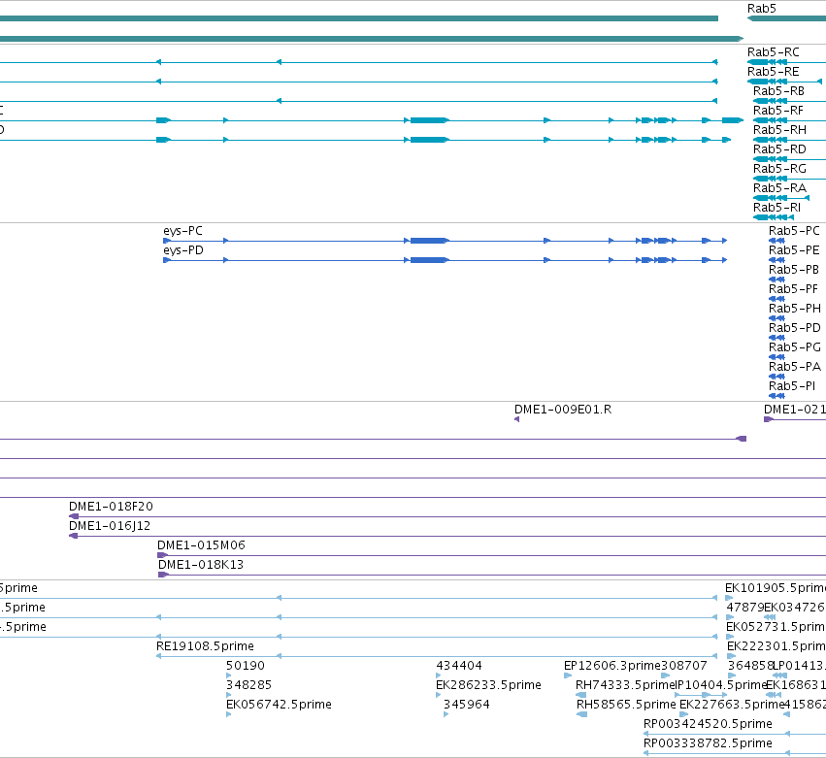
Task: Select the RP003424520.5prime EST label
Action: tap(708, 724)
